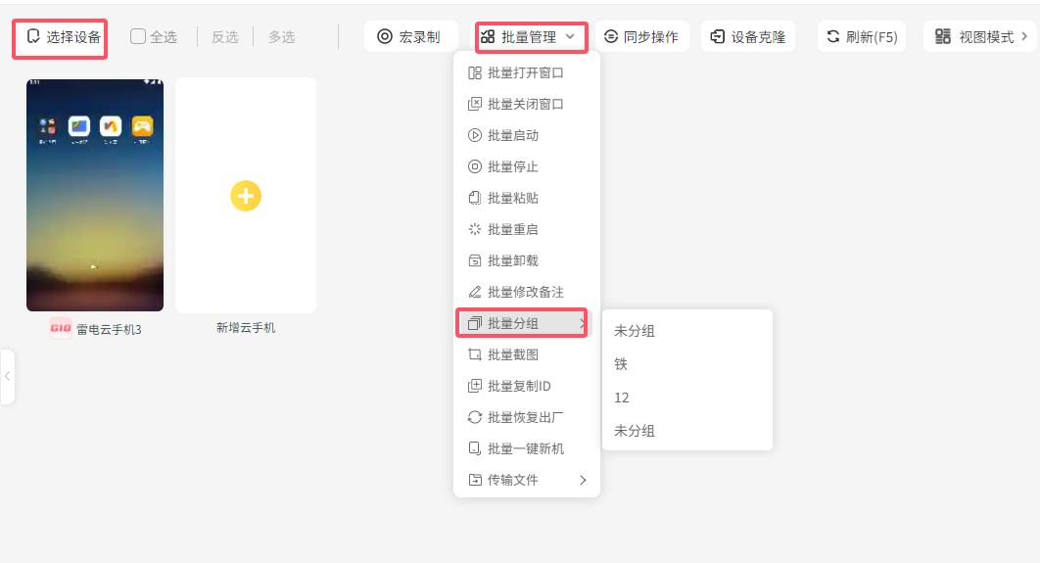The image size is (1040, 563).
Task: Click the batch screenshot (批量截图) icon
Action: tap(475, 354)
